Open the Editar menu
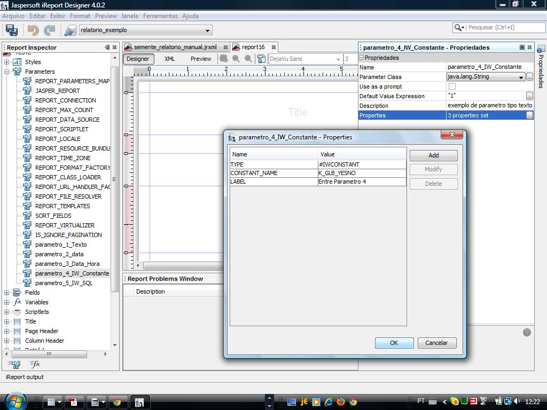Screen dimensions: 547x410 37,16
